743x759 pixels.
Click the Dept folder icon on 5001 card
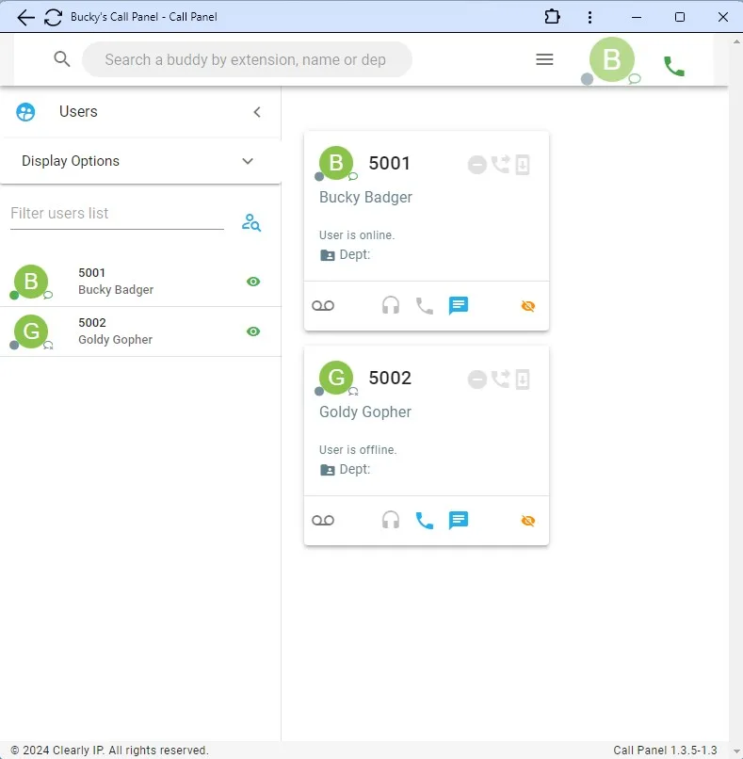pos(327,255)
